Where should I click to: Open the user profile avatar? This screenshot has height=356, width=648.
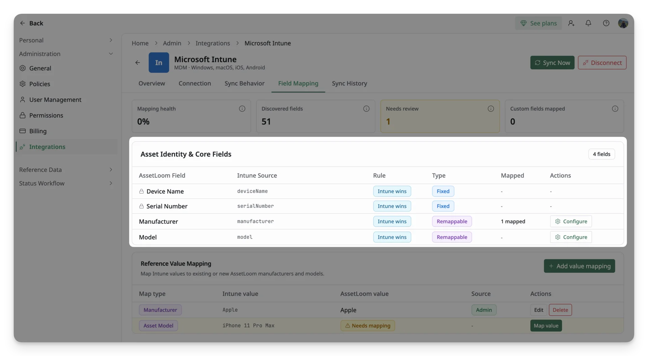point(623,23)
